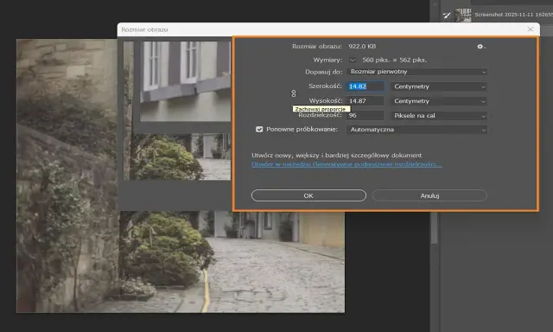The height and width of the screenshot is (332, 553).
Task: Open the Generatywne podnoszenie rozdzielczości link
Action: pyautogui.click(x=346, y=164)
